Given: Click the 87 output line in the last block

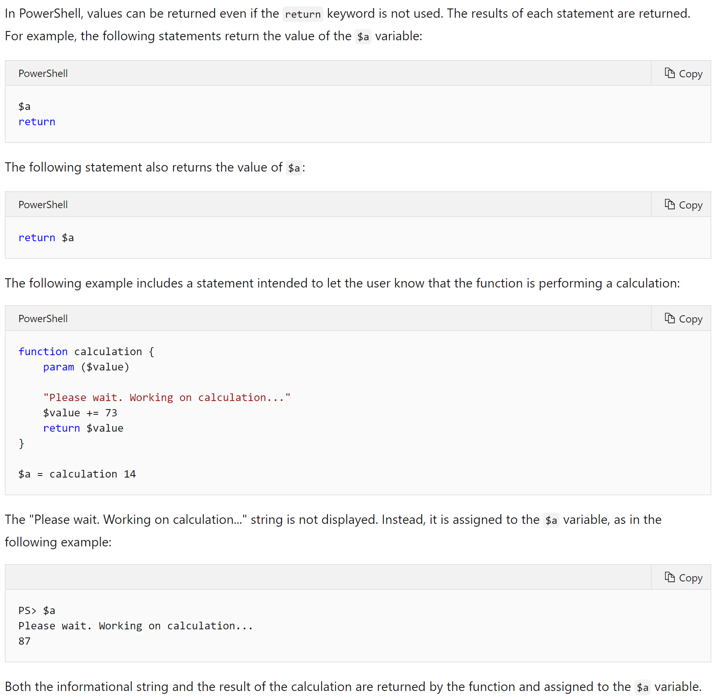Looking at the screenshot, I should (x=24, y=641).
